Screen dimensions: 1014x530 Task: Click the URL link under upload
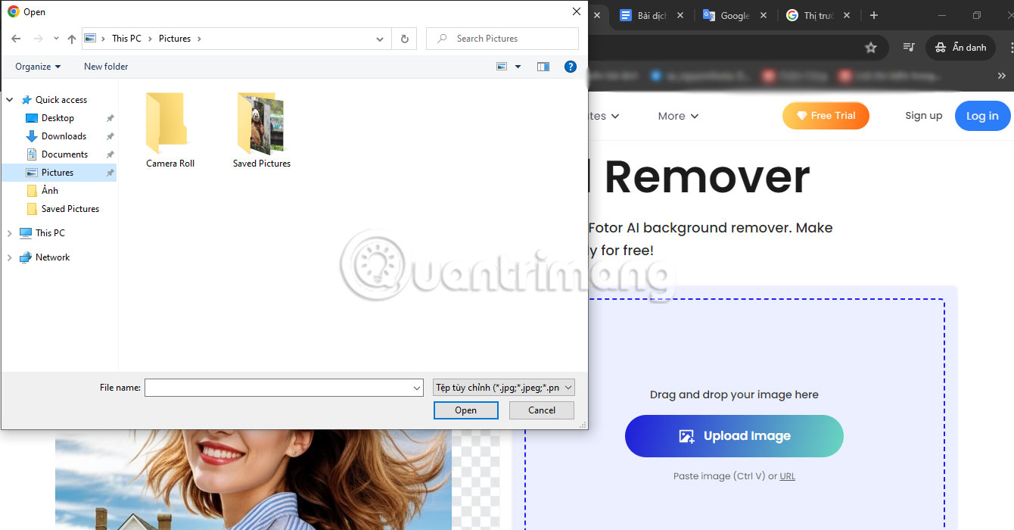[787, 476]
